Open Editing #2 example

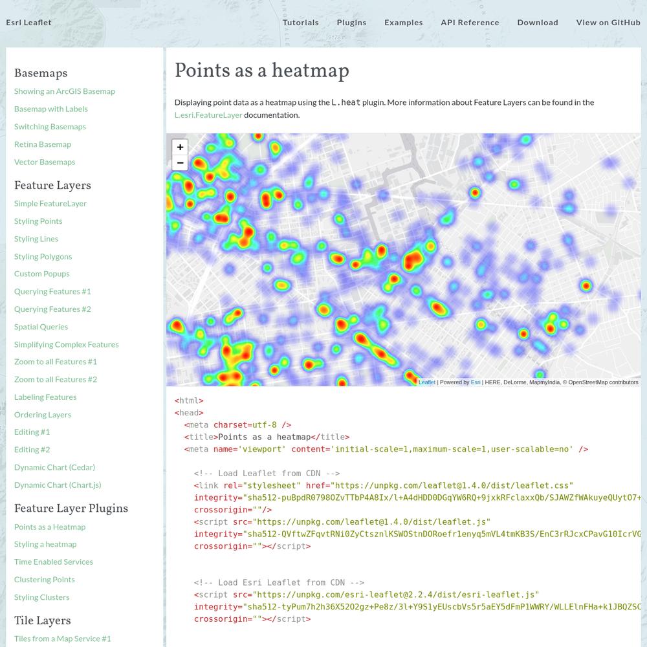32,450
